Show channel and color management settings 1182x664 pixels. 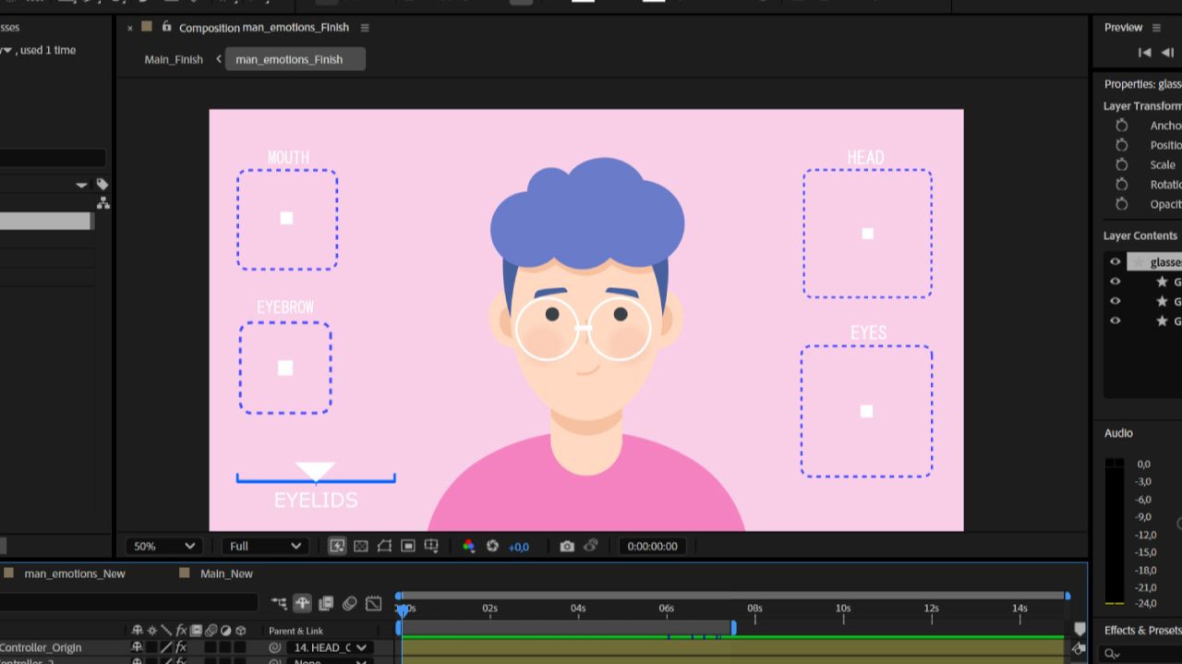pos(468,546)
